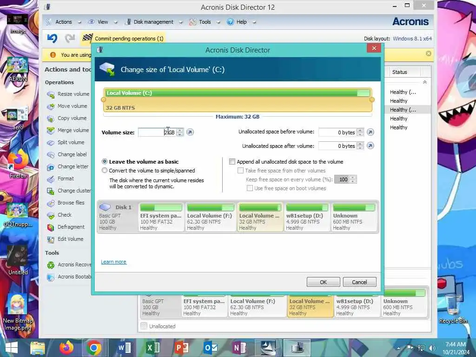476x357 pixels.
Task: Open Firefox from the taskbar
Action: [66, 348]
